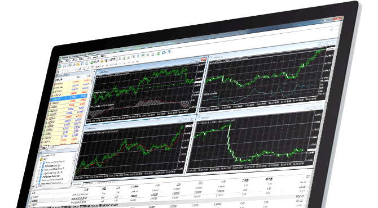Viewport: 378px width, 208px height.
Task: Click the yellow folder icon in Navigator tree
Action: tap(42, 160)
